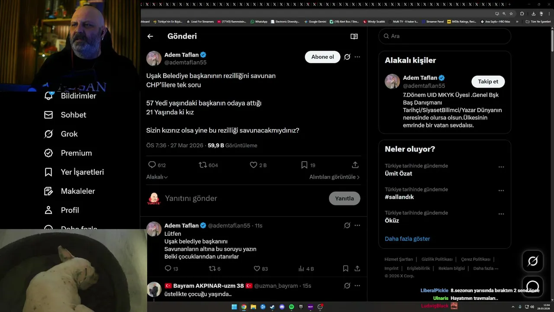Open Chrome downloads icon
554x312 pixels.
(534, 13)
